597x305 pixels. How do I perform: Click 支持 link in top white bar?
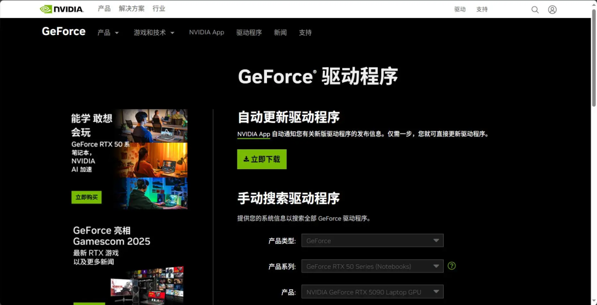coord(482,9)
